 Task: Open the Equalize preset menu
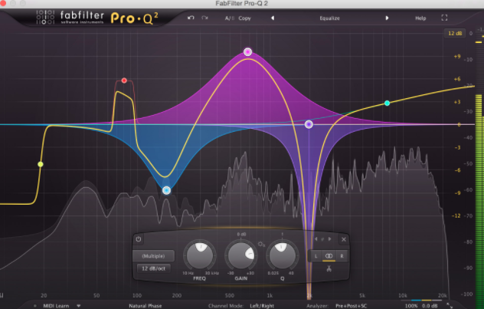coord(329,18)
